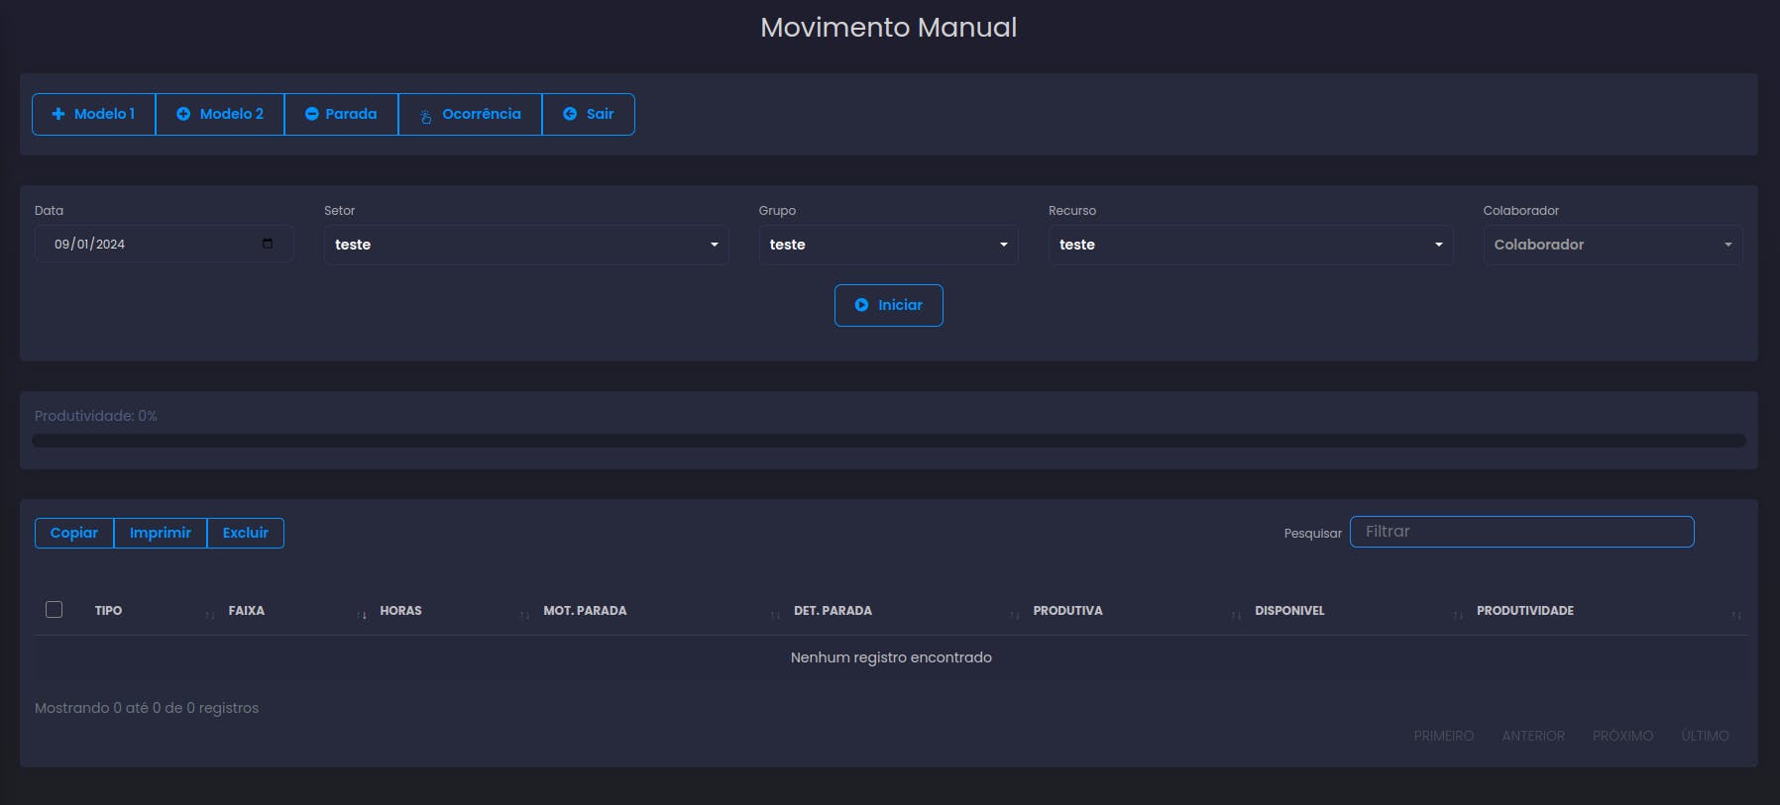The image size is (1780, 805).
Task: Open the calendar picker icon in Data field
Action: [x=268, y=244]
